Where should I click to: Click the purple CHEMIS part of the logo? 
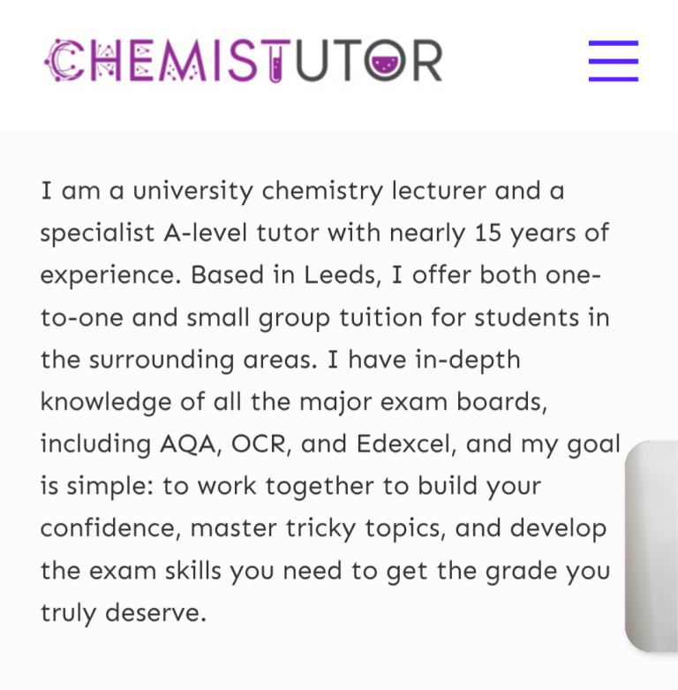(159, 61)
